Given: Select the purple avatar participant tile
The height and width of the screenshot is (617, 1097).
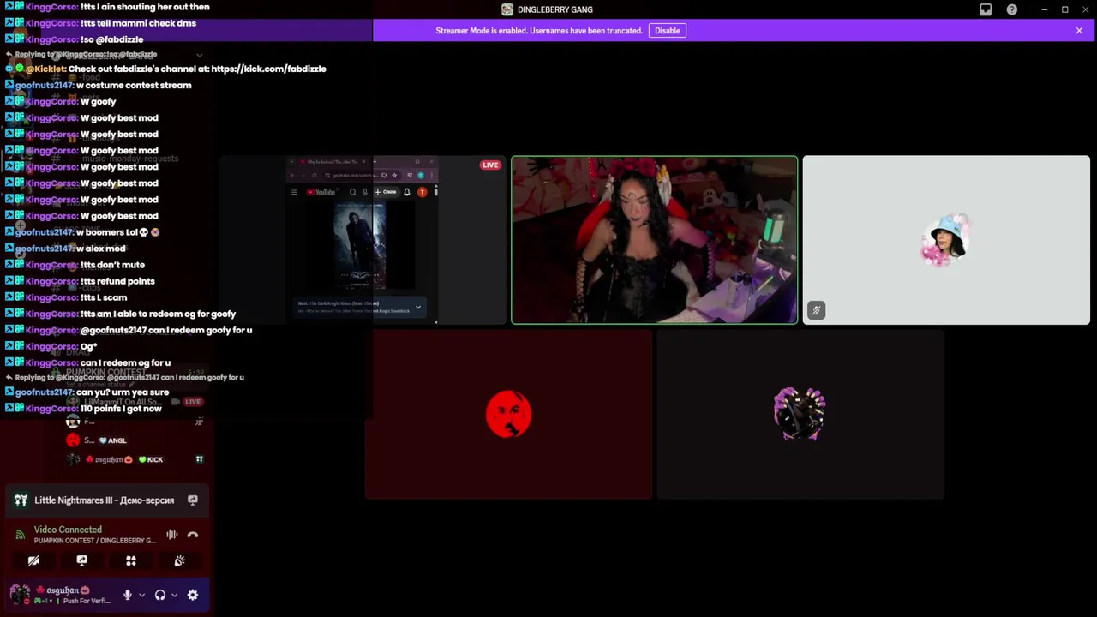Looking at the screenshot, I should pos(800,415).
